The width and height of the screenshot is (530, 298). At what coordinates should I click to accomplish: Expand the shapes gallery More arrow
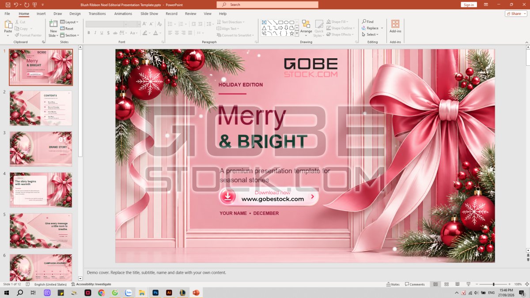pyautogui.click(x=297, y=33)
